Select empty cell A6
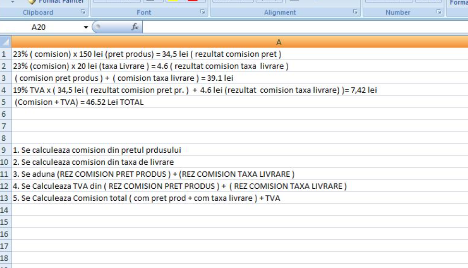Viewport: 468px width, 268px height. coord(240,114)
